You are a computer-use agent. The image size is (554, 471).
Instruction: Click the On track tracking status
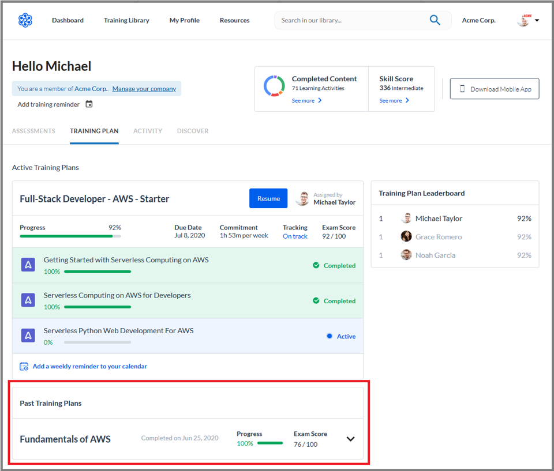(295, 236)
